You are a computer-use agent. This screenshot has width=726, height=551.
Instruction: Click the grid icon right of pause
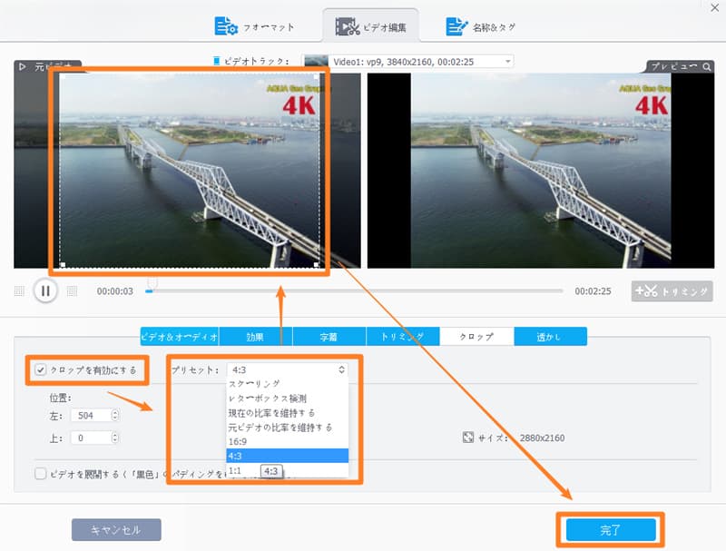(73, 291)
